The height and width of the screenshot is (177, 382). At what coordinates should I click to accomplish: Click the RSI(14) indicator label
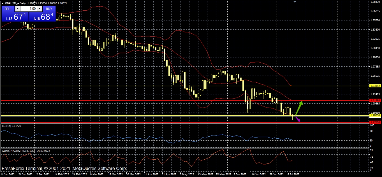[x=11, y=126]
